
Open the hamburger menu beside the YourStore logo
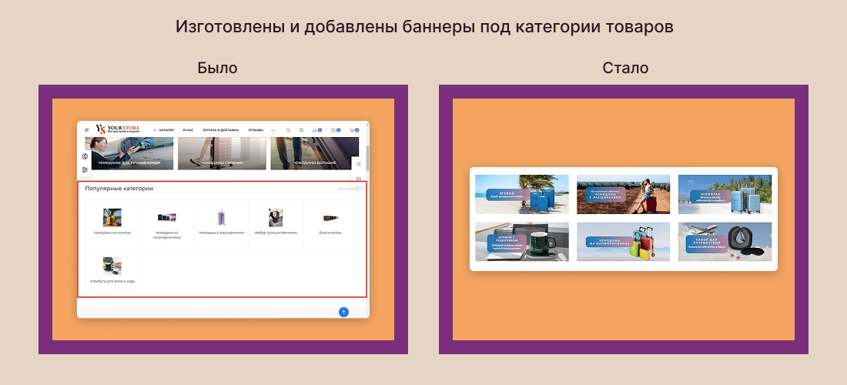tap(87, 130)
